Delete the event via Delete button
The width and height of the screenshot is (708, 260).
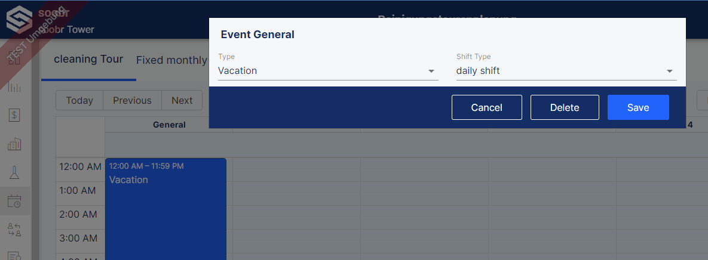(x=565, y=107)
